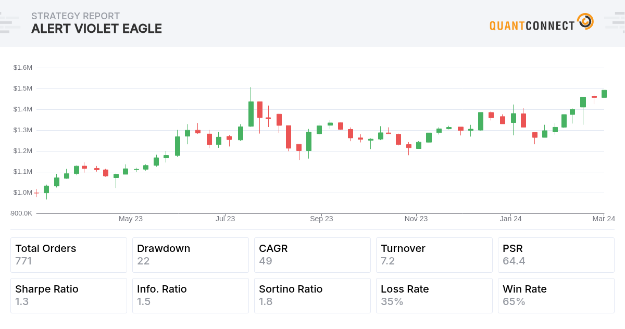Click the Sortino Ratio value 1.8
This screenshot has width=625, height=329.
click(x=266, y=301)
